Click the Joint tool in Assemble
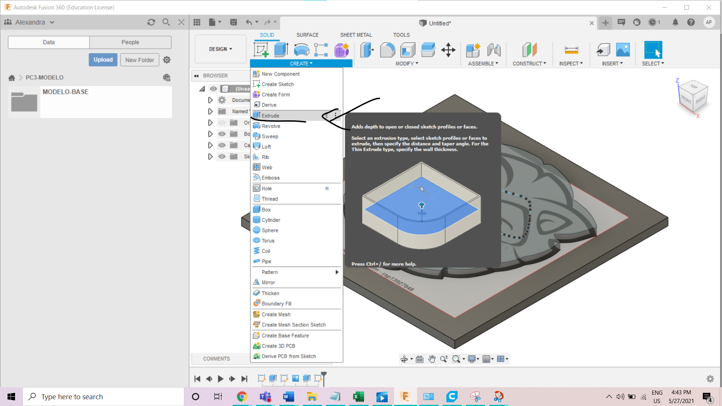The width and height of the screenshot is (722, 406). click(x=494, y=50)
